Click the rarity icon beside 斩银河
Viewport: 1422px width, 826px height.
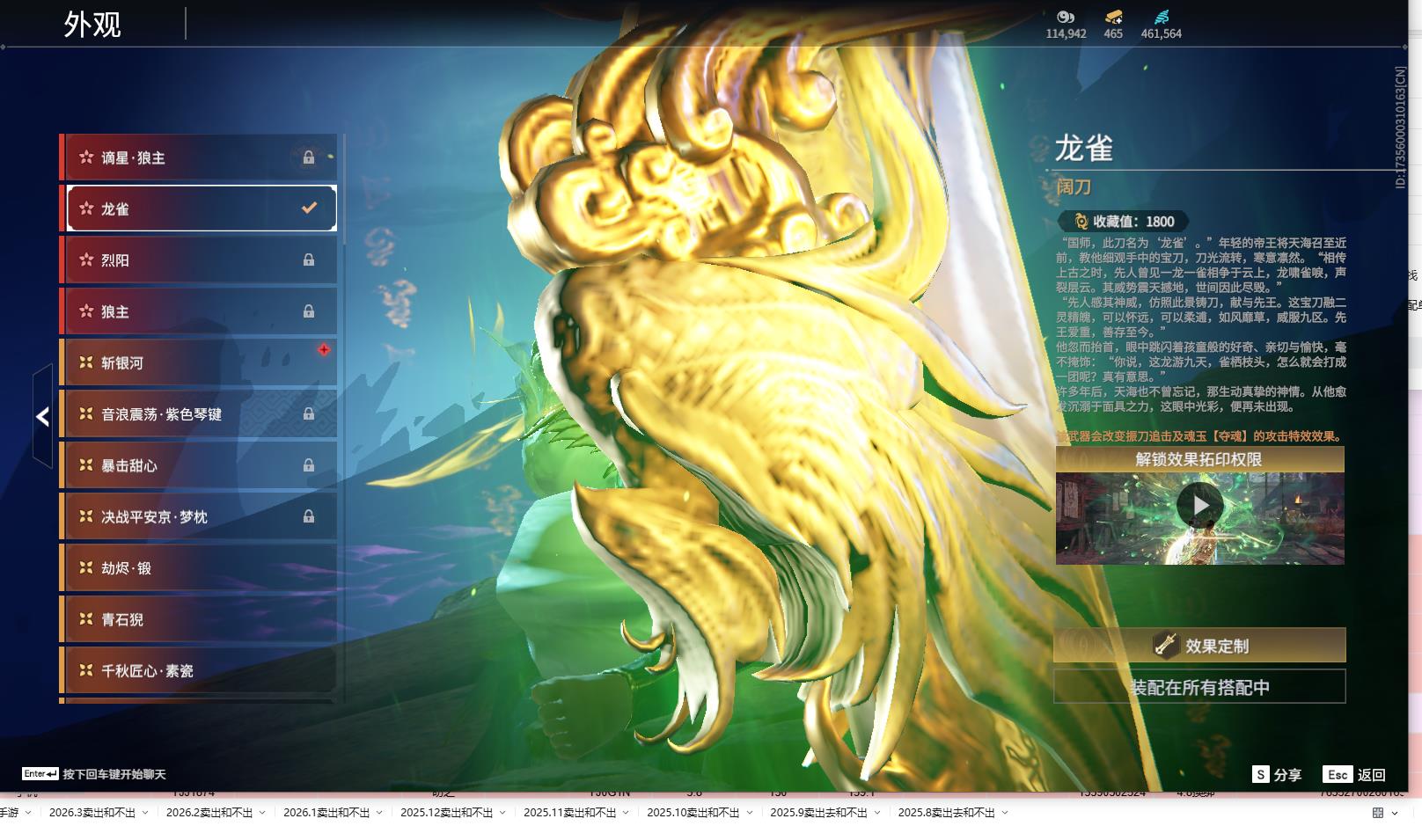[86, 362]
